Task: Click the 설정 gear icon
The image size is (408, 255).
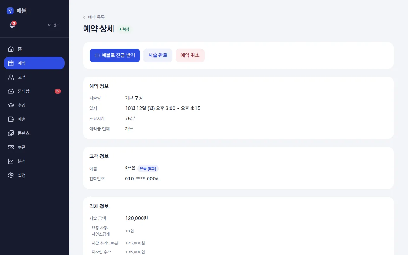Action: tap(11, 175)
